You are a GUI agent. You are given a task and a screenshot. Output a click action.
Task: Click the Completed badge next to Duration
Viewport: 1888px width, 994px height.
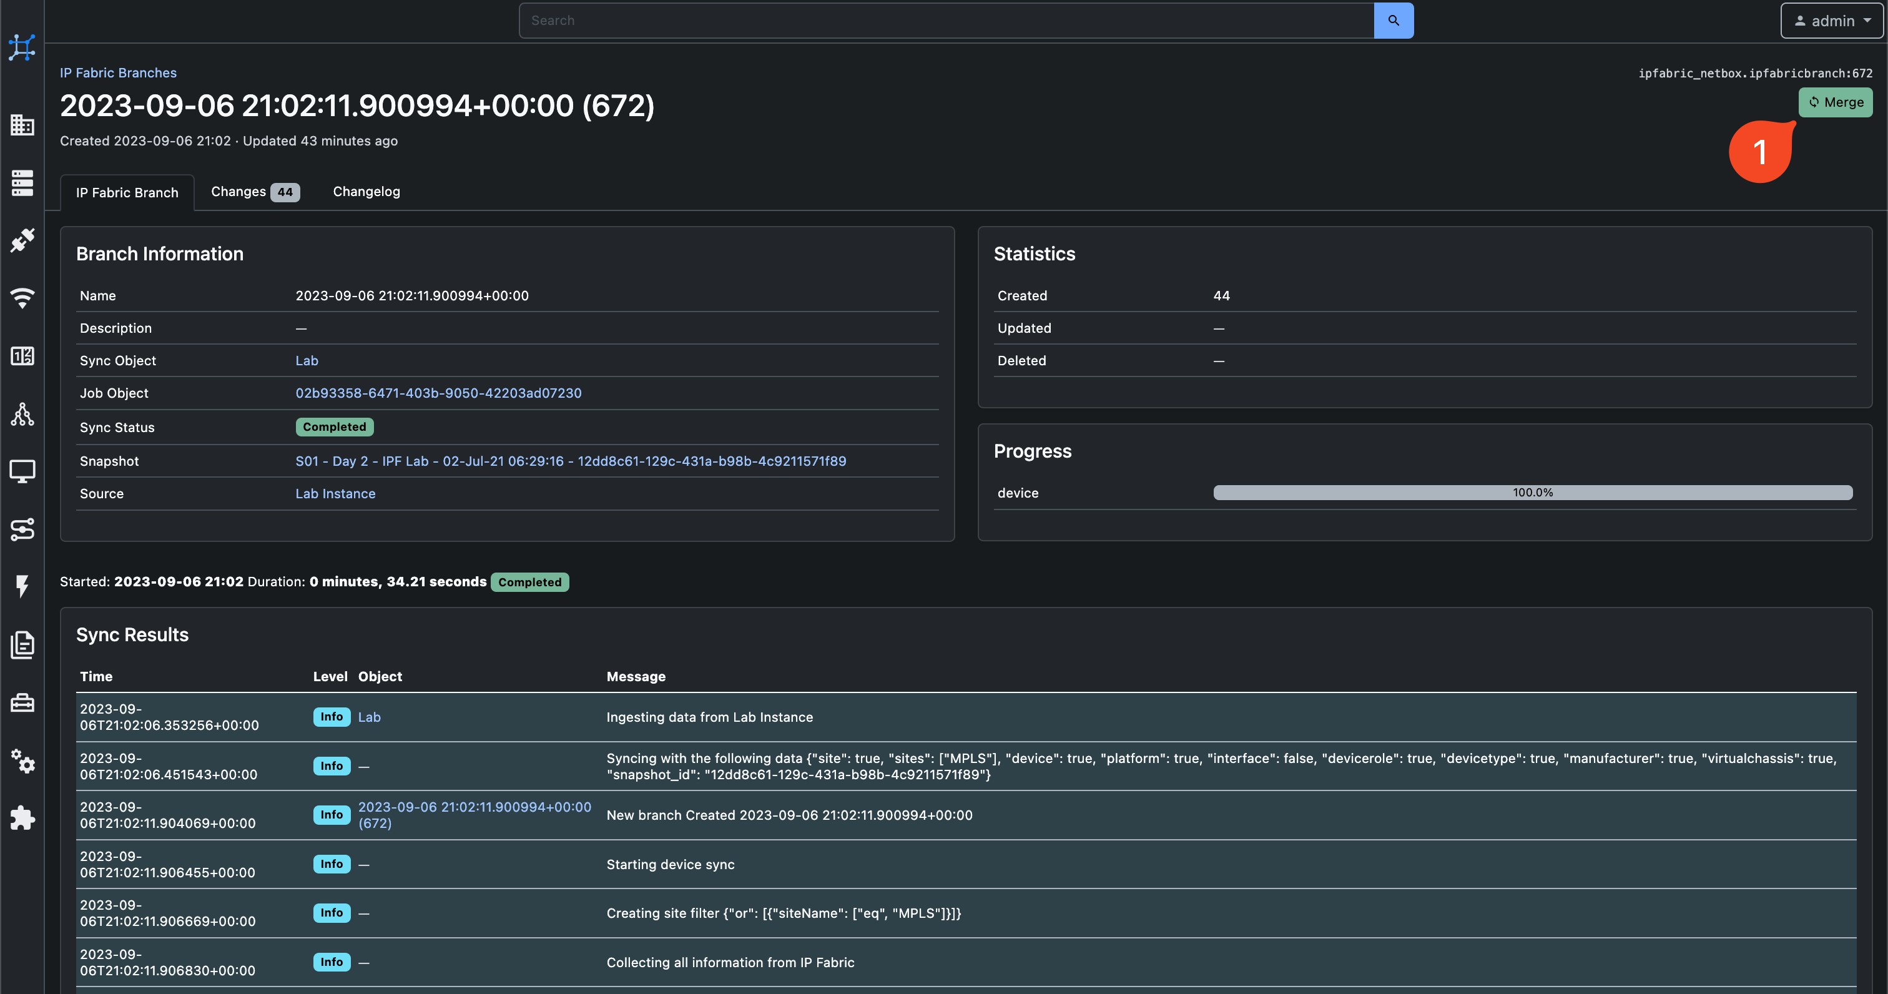coord(529,582)
